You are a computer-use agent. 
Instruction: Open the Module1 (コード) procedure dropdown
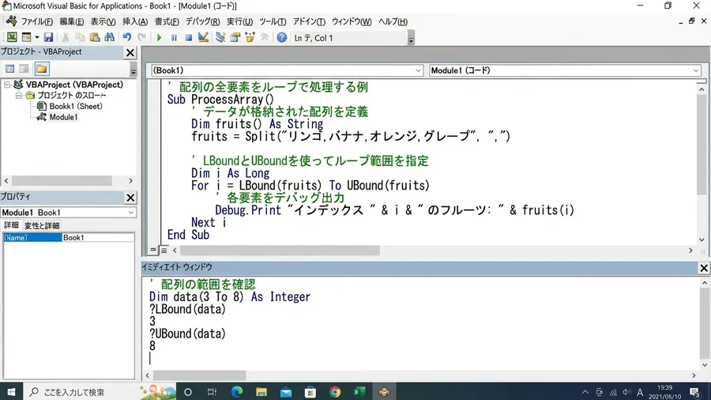(x=695, y=70)
